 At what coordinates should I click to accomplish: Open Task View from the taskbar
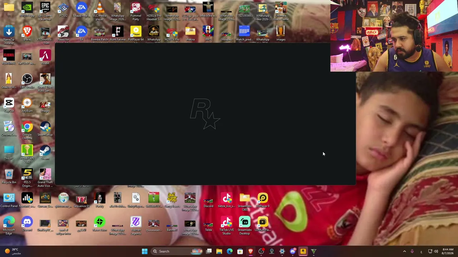[x=209, y=251]
